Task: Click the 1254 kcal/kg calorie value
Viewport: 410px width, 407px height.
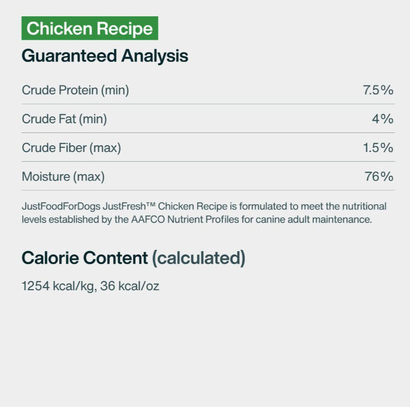Action: pos(58,286)
